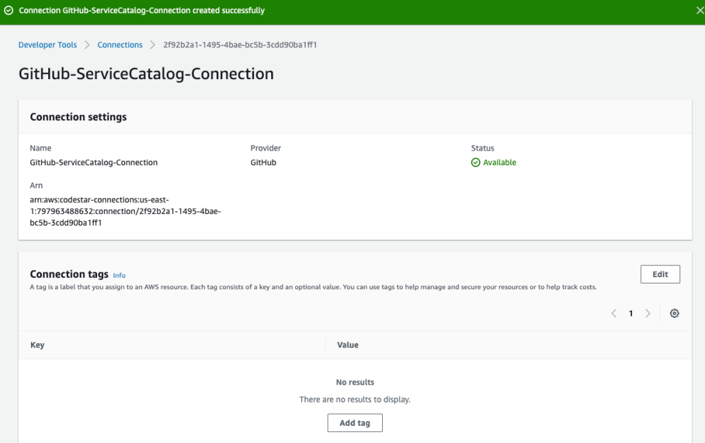
Task: Click the Available status check icon
Action: coord(476,162)
